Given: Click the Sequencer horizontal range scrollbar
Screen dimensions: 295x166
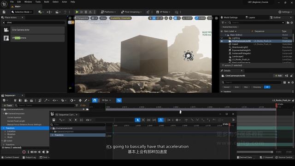Looking at the screenshot, I should pyautogui.click(x=255, y=152).
